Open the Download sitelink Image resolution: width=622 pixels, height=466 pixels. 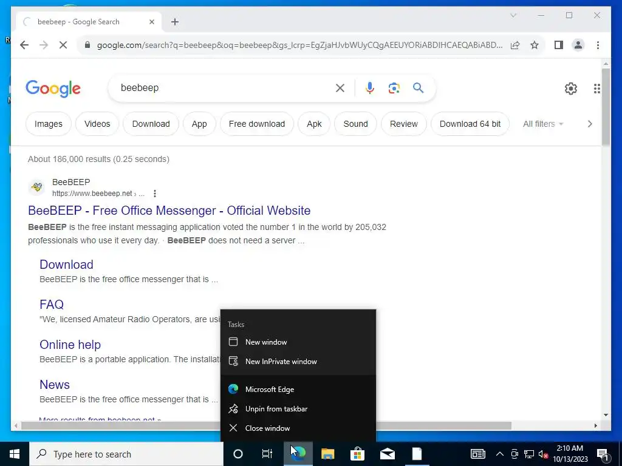[x=66, y=265]
